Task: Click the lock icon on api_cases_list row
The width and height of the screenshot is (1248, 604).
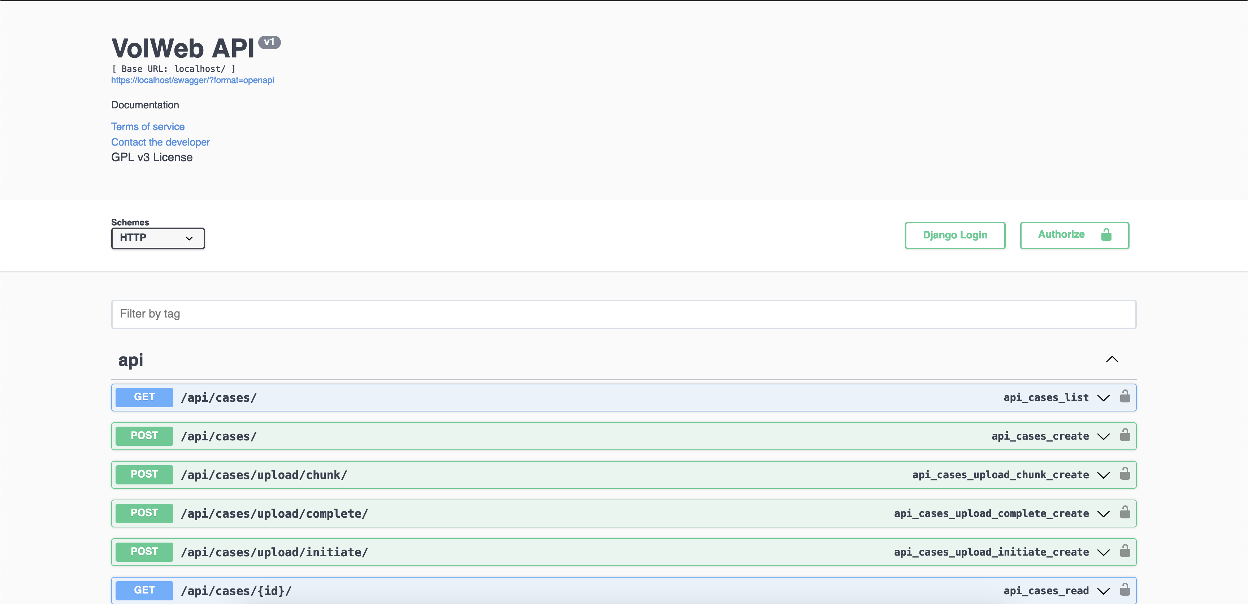Action: tap(1125, 397)
